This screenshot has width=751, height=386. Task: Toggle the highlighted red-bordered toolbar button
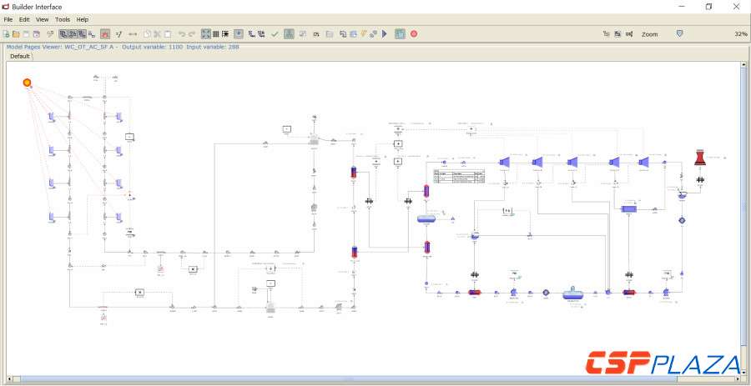pos(105,34)
